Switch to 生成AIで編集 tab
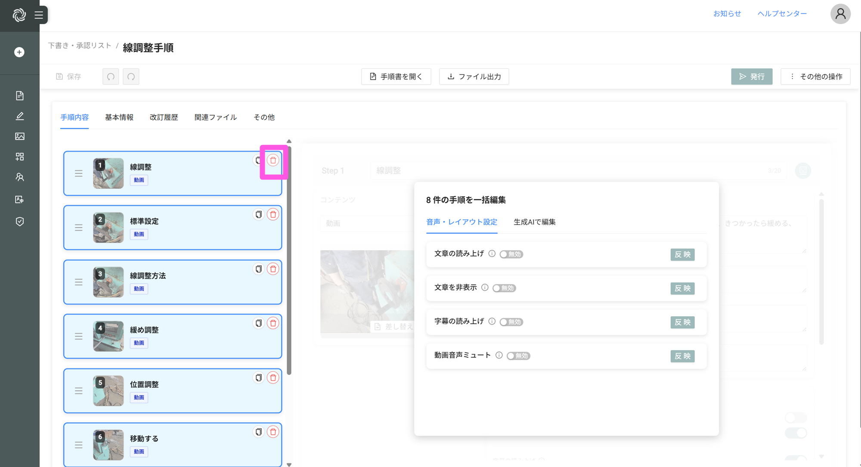This screenshot has width=861, height=467. tap(534, 222)
